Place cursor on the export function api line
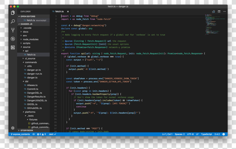 133,53
